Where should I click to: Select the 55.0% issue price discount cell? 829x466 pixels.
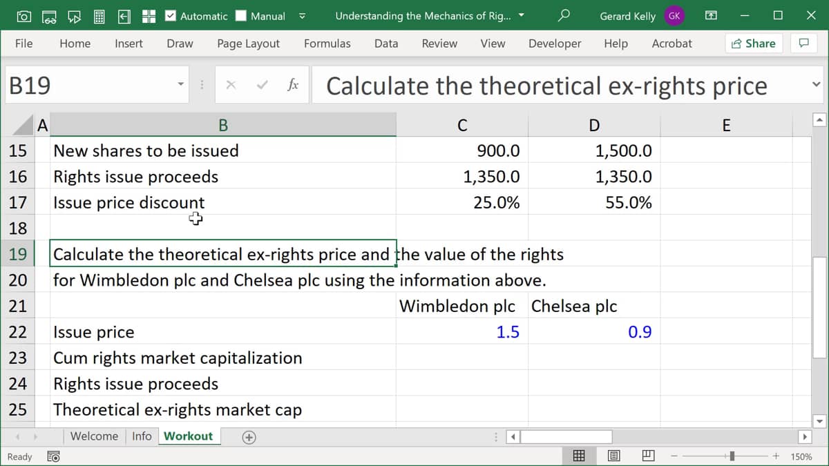point(594,202)
